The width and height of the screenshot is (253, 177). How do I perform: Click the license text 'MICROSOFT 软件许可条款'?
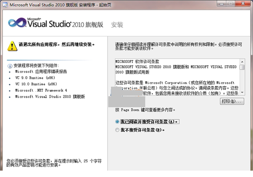click(x=137, y=62)
